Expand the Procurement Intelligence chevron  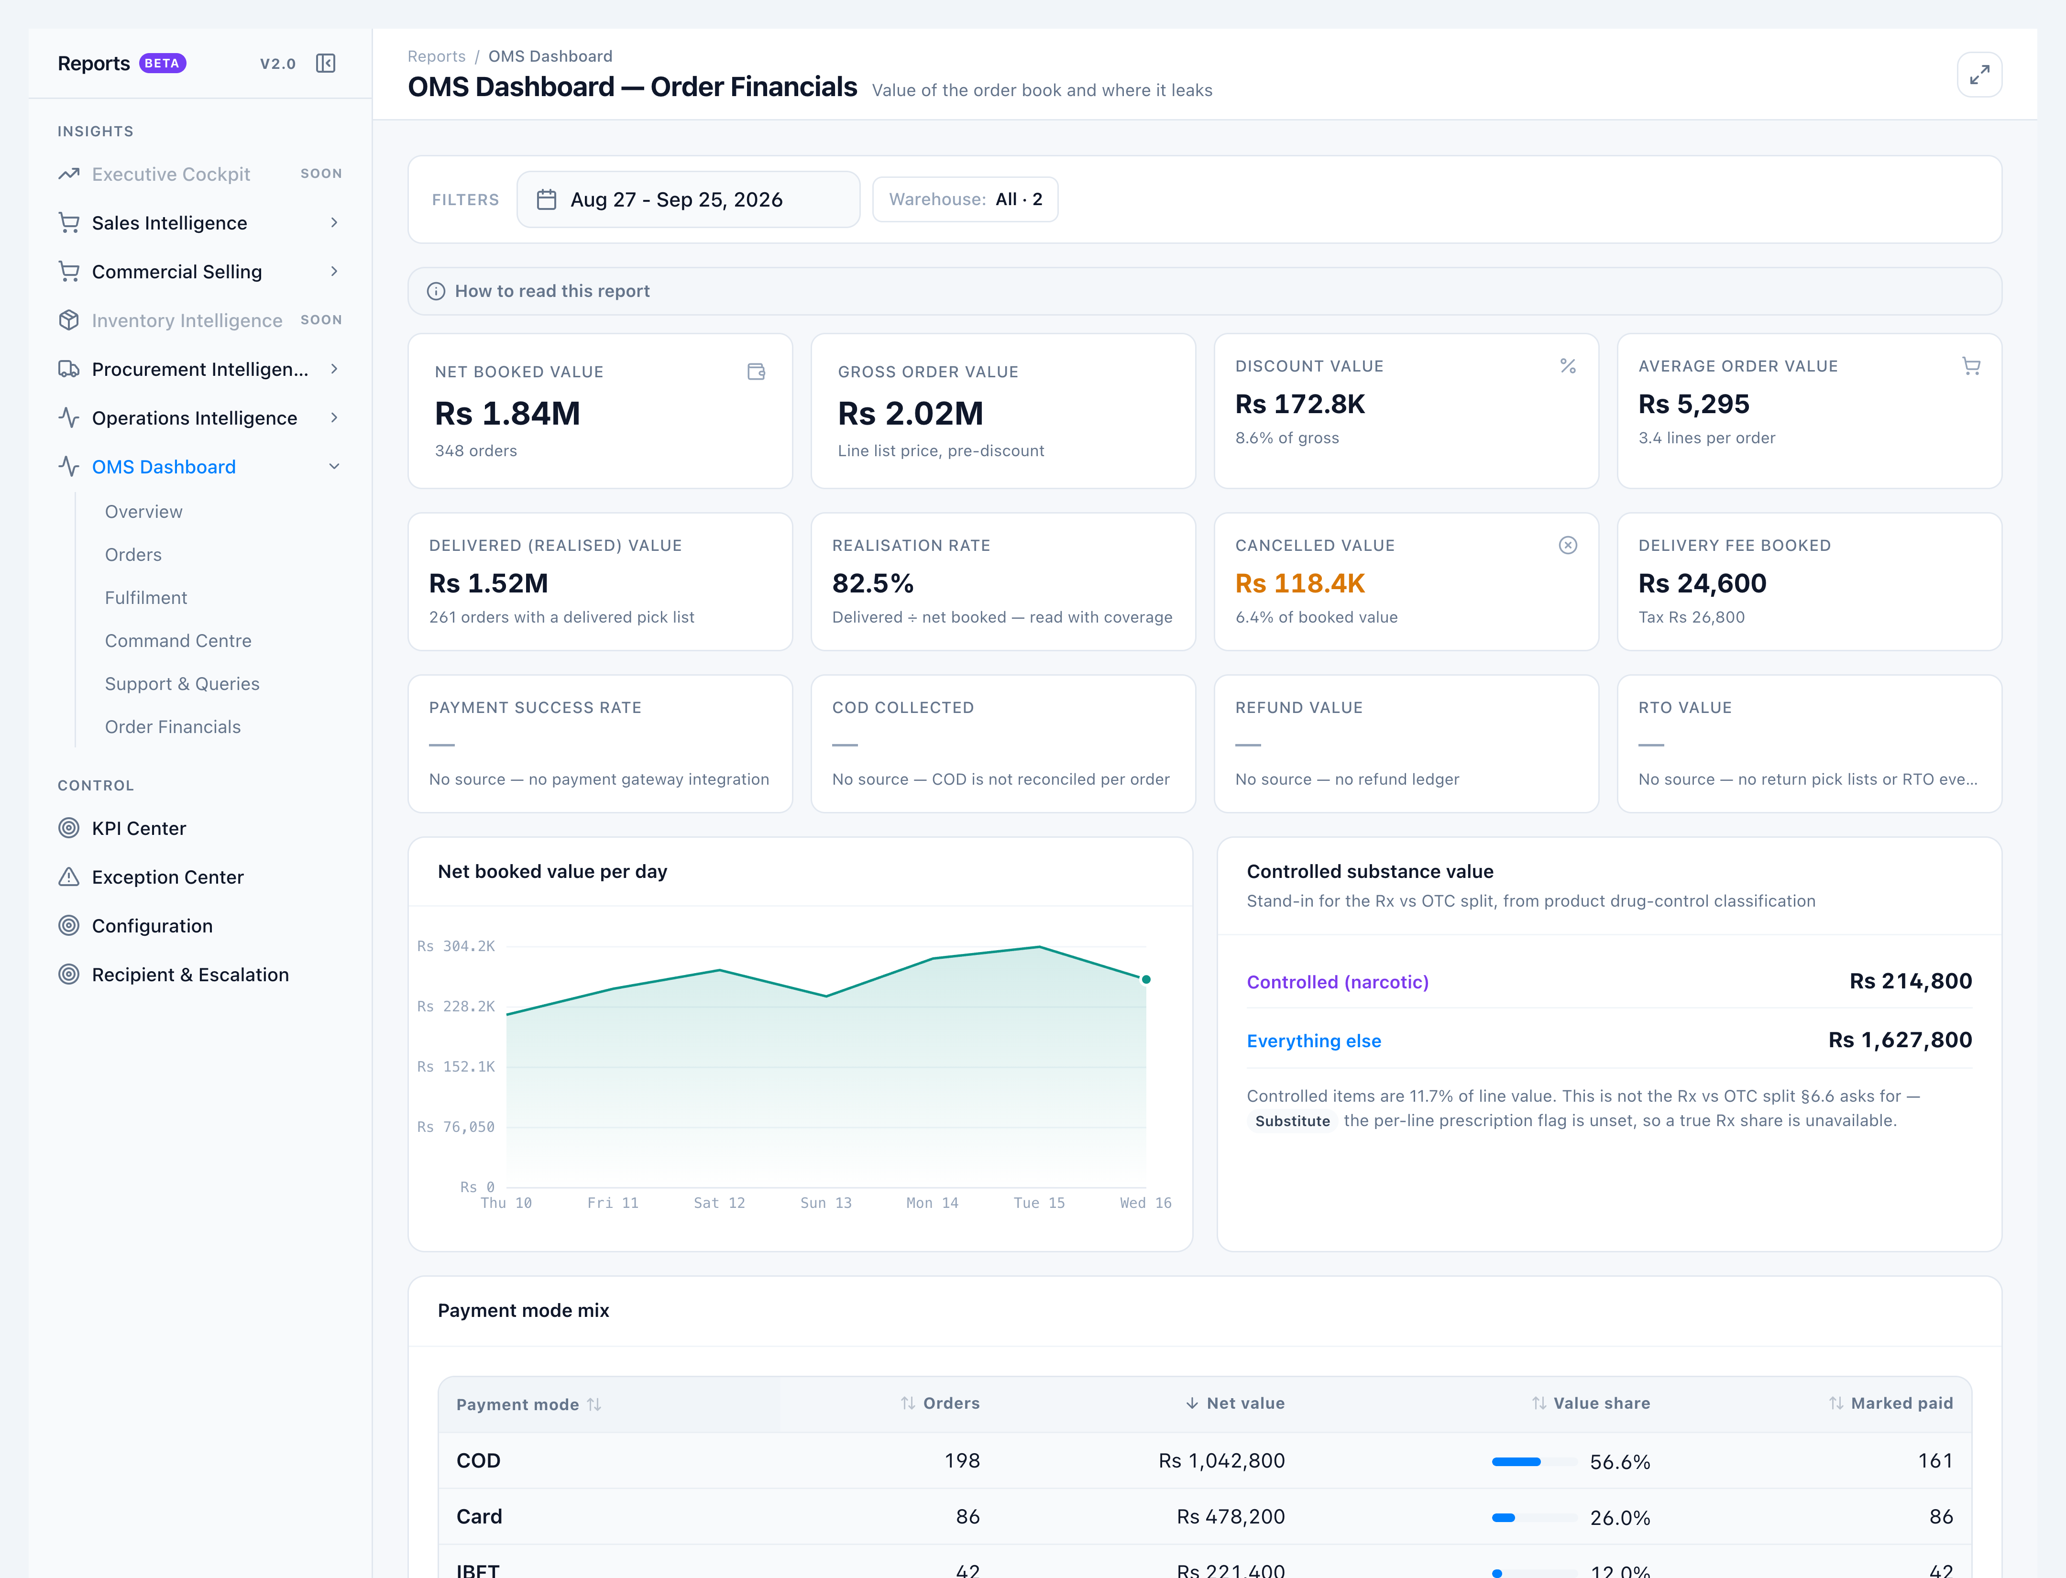pos(333,369)
